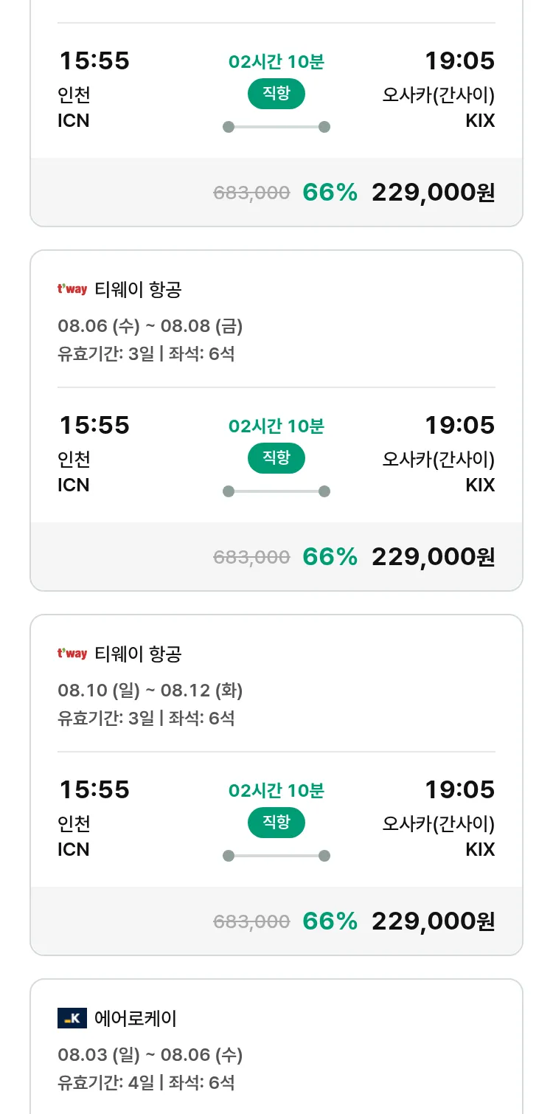553x1114 pixels.
Task: Choose the 229,000원 fare for 08.06 flight
Action: [x=434, y=557]
